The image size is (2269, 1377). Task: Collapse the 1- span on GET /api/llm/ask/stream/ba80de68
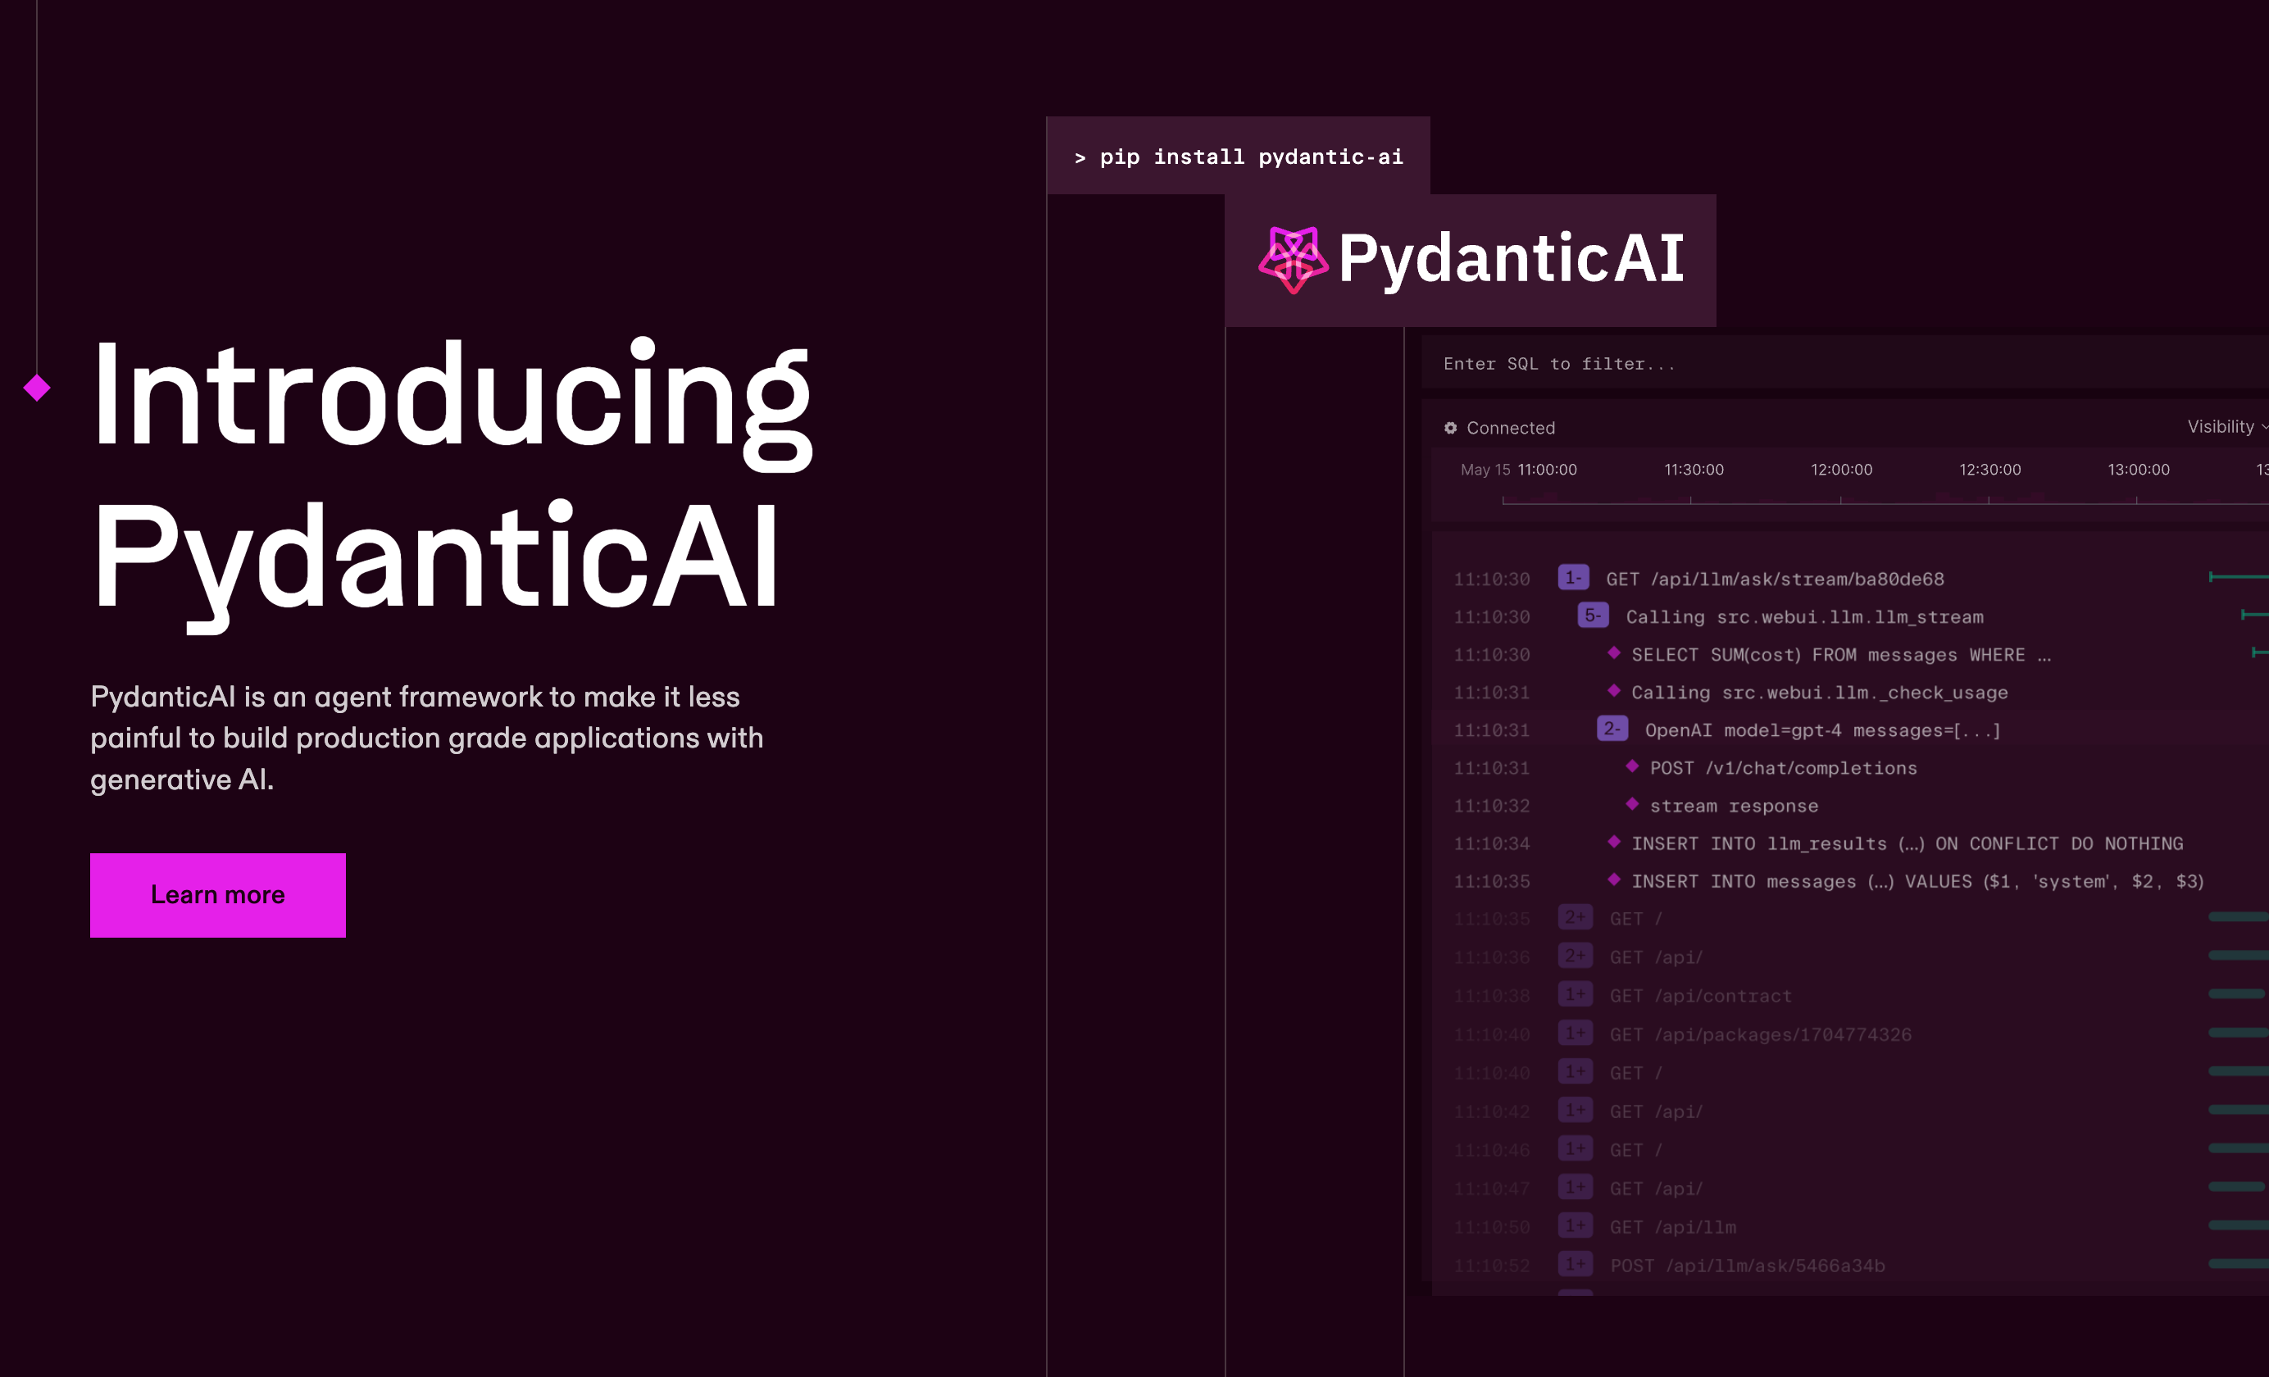click(x=1574, y=578)
